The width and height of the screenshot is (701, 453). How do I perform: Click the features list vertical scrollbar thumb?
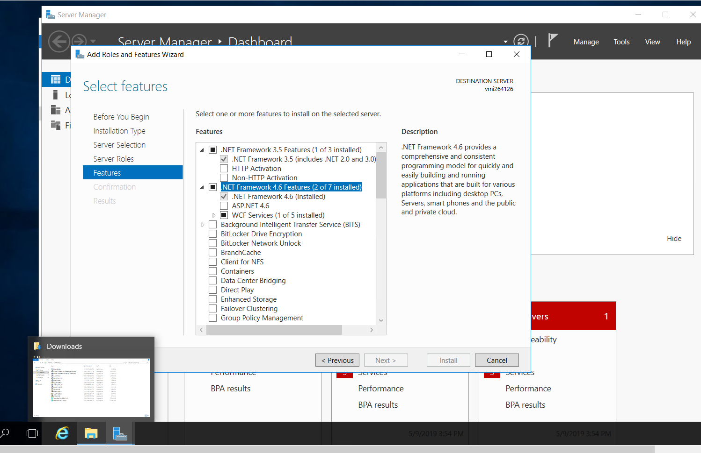[x=381, y=175]
